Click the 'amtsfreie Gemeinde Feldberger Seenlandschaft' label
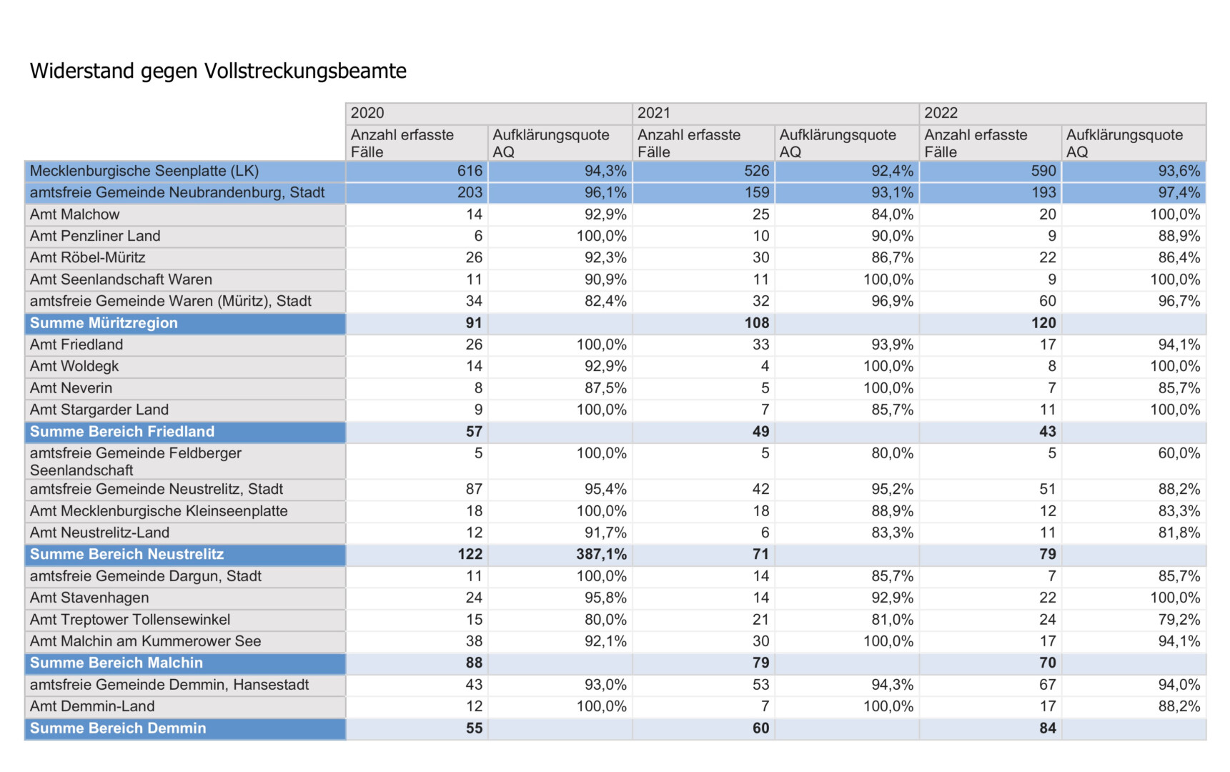The width and height of the screenshot is (1230, 772). pos(136,462)
